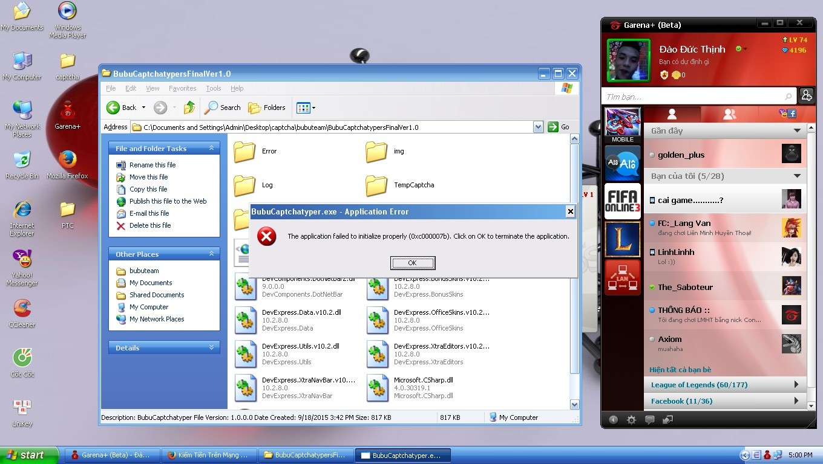Screen dimensions: 823x464
Task: Collapse the File and Folder Tasks panel
Action: (x=211, y=148)
